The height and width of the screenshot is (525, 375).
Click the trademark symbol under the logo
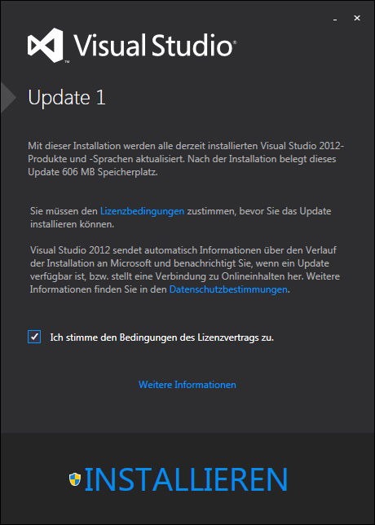coord(67,62)
